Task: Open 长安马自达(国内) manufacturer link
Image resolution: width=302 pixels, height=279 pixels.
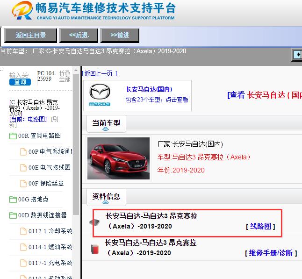Action: [149, 89]
